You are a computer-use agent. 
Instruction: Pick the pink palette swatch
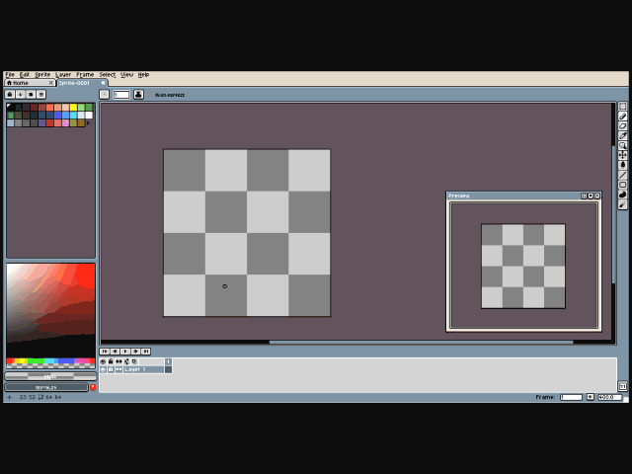[66, 122]
